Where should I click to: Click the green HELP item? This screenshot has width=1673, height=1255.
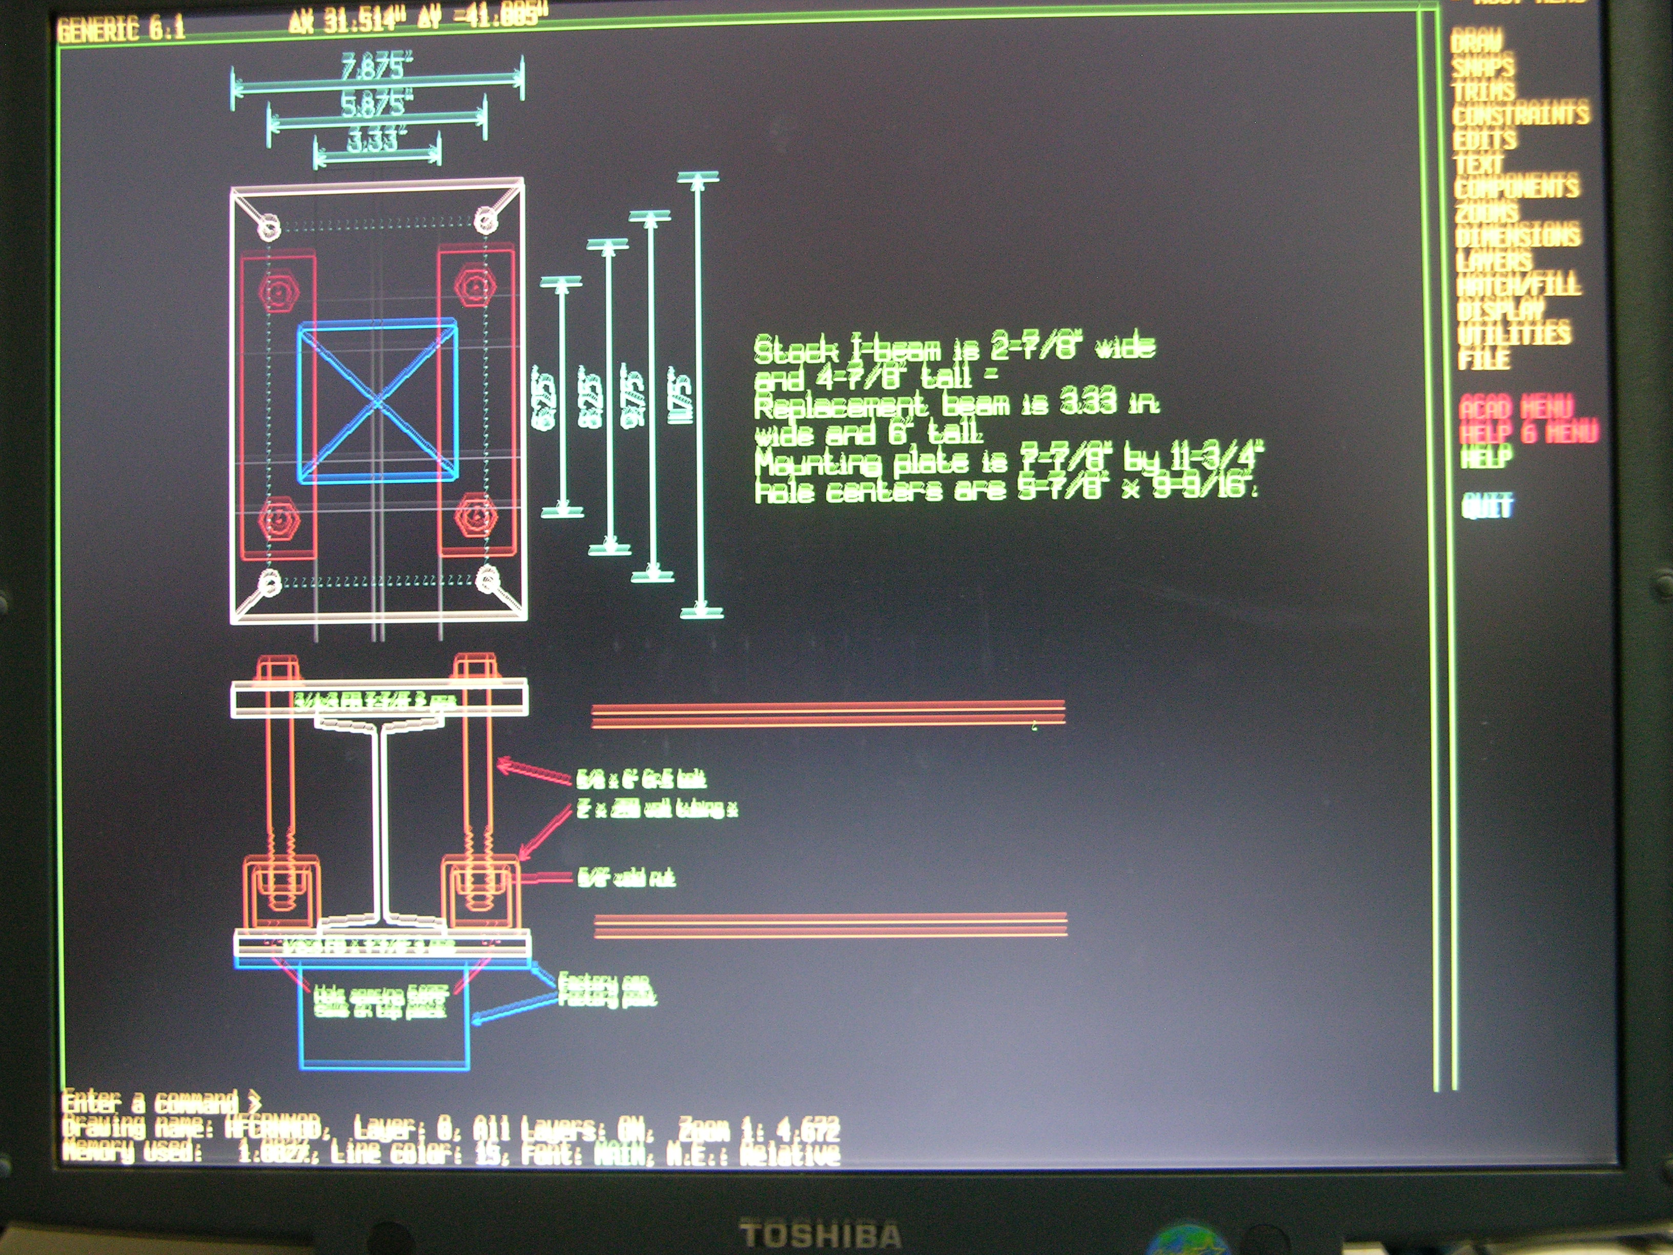pyautogui.click(x=1486, y=457)
